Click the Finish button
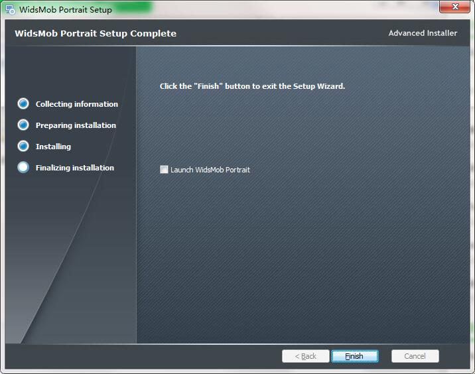Image resolution: width=475 pixels, height=374 pixels. (355, 356)
